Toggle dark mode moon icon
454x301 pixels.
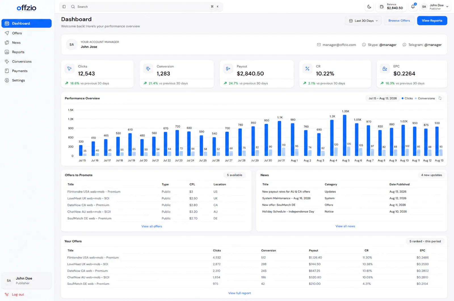pos(369,7)
